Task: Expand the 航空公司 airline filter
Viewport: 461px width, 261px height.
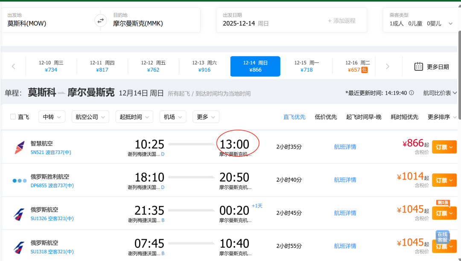Action: [90, 117]
